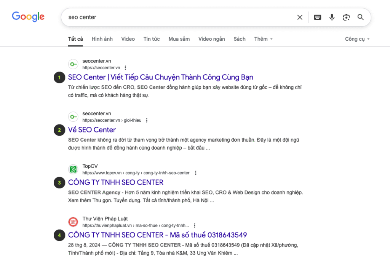Image resolution: width=390 pixels, height=263 pixels.
Task: Click the Thư Viện Pháp Luật favicon
Action: point(73,222)
